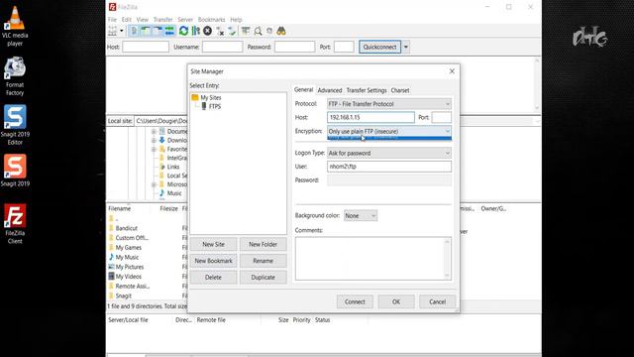Toggle transfer queue display icon
634x357 pixels.
tap(169, 31)
